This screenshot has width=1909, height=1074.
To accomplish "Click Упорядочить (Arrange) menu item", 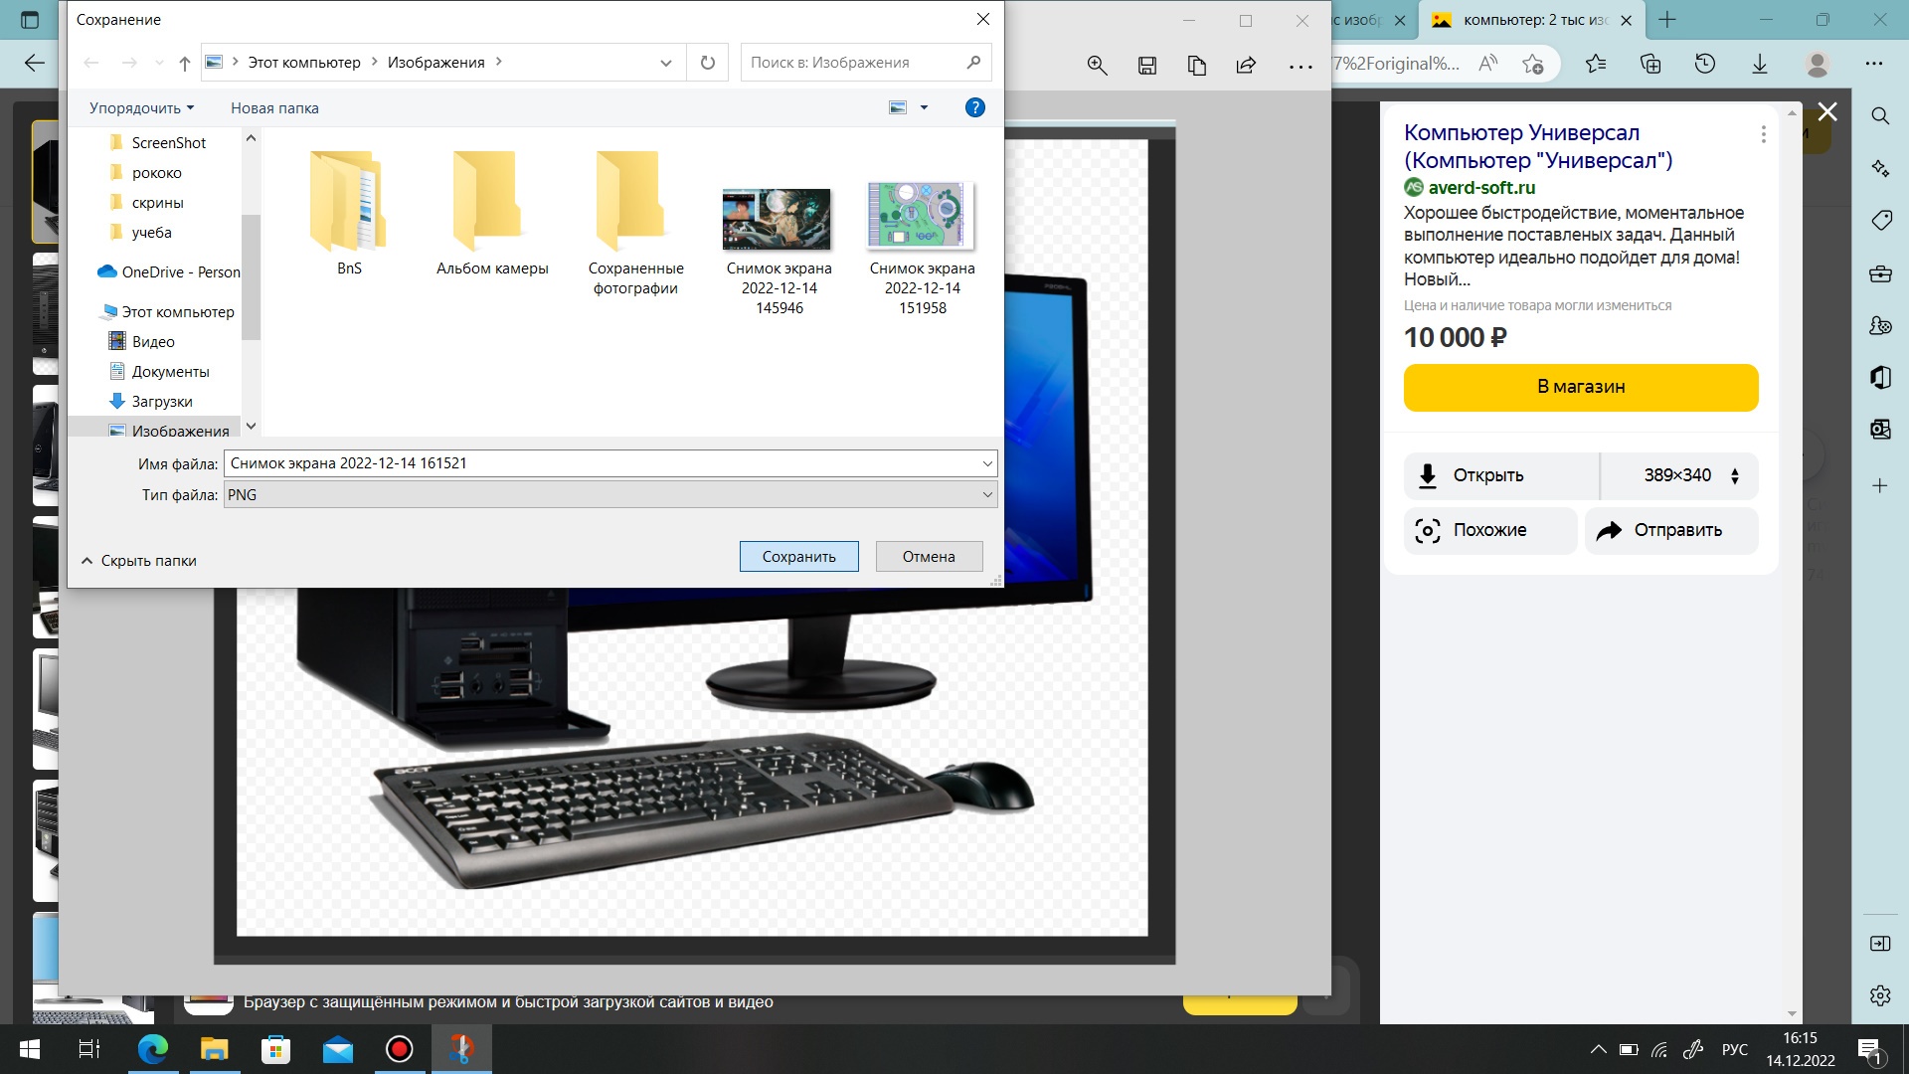I will (x=135, y=107).
